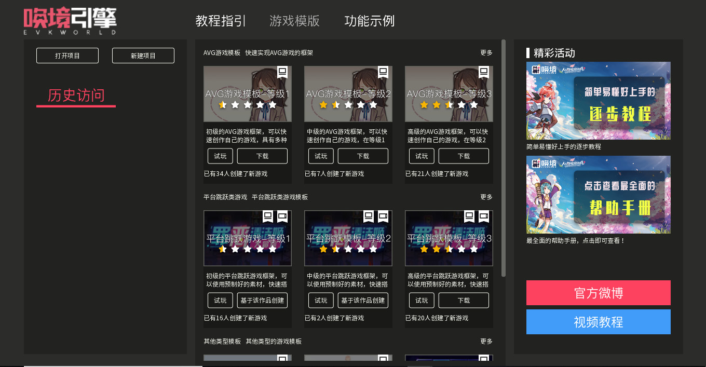
Task: Click the third star under 平台跳跃游戏-等级1
Action: click(247, 249)
